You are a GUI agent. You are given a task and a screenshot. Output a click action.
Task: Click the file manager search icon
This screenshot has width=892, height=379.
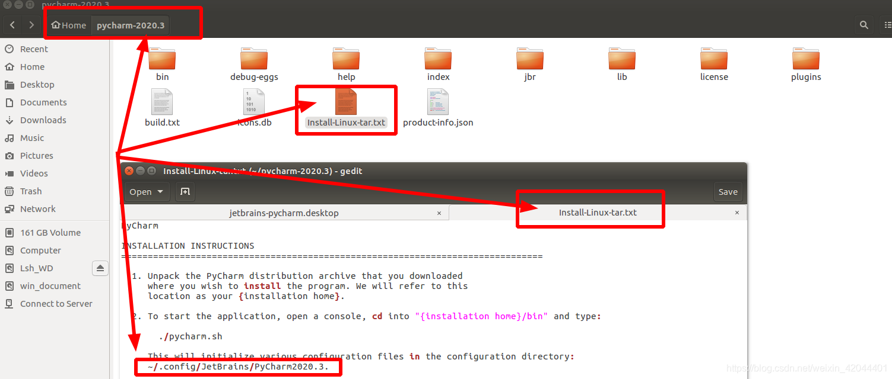click(x=864, y=25)
